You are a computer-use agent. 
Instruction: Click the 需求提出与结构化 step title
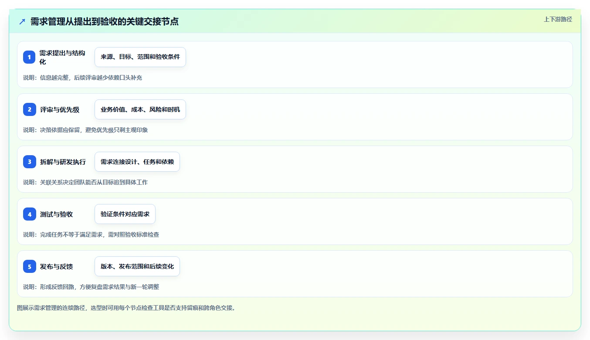62,57
